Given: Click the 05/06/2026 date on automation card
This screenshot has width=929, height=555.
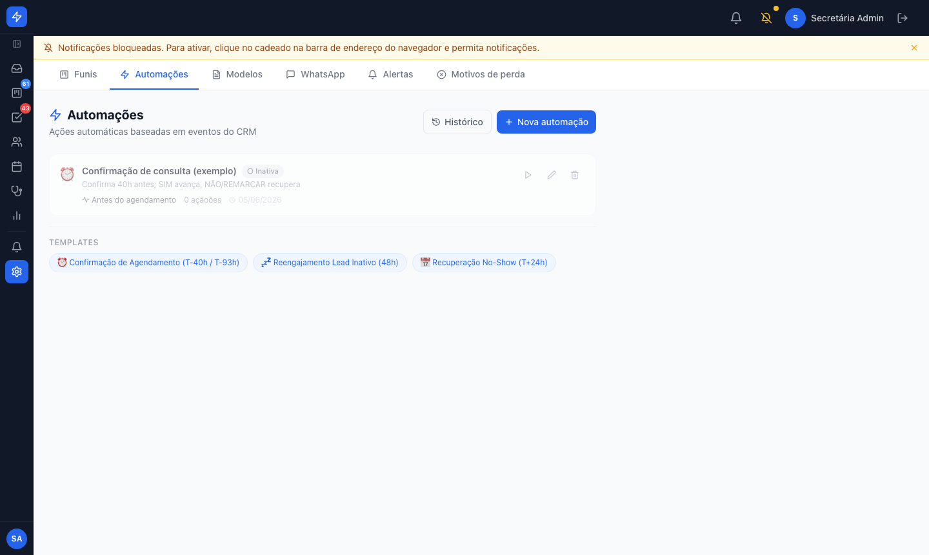Looking at the screenshot, I should point(255,200).
